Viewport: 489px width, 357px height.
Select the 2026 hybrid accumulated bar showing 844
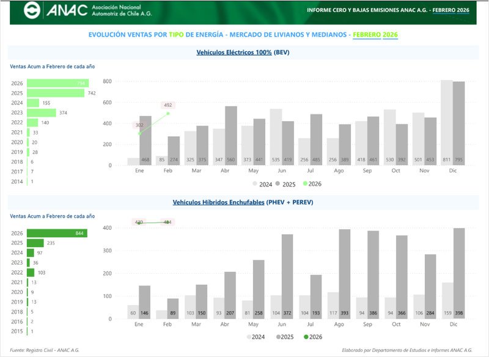click(57, 233)
